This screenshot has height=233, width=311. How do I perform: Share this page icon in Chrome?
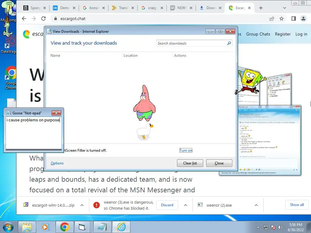272,19
